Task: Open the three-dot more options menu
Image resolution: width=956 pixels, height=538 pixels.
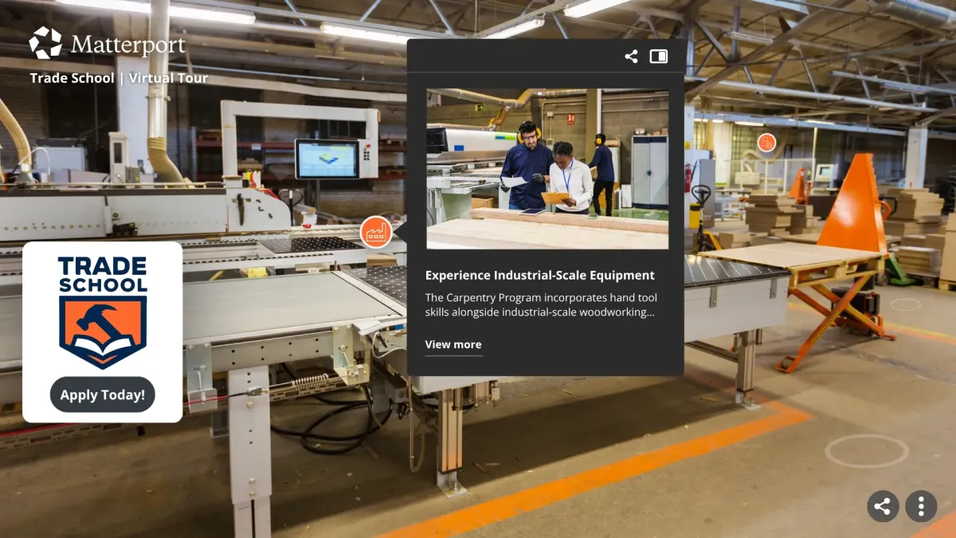Action: coord(921,506)
